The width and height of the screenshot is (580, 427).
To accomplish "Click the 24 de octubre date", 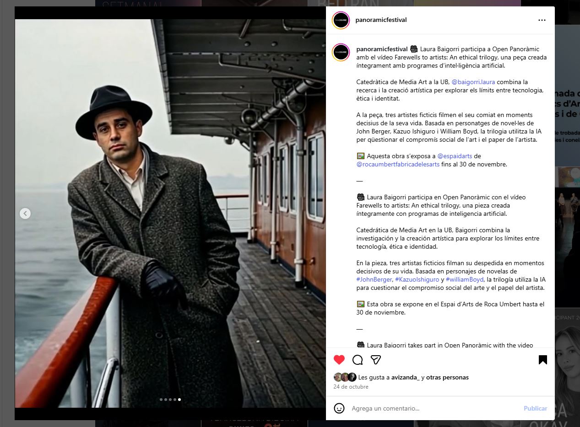I will coord(351,387).
